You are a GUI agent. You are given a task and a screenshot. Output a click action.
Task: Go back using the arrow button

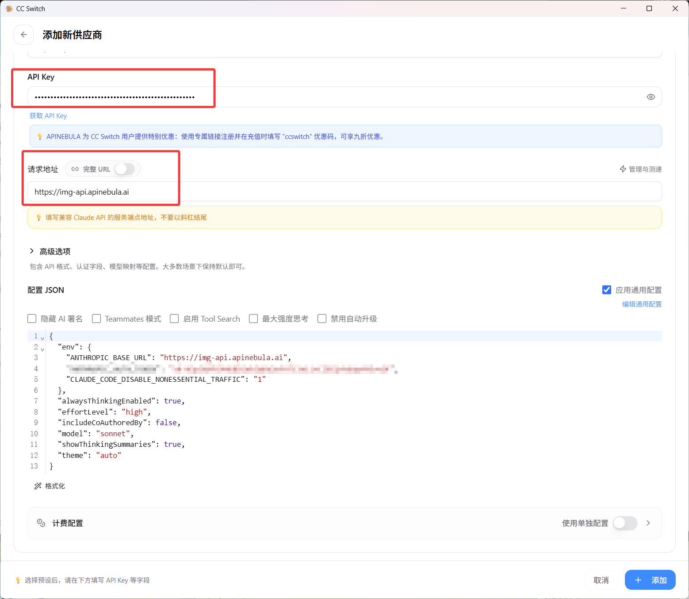click(x=24, y=35)
